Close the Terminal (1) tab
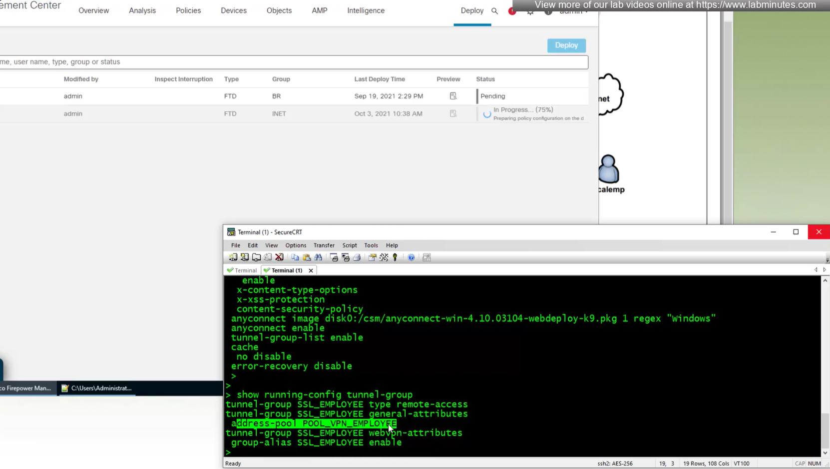The width and height of the screenshot is (830, 469). [x=311, y=270]
